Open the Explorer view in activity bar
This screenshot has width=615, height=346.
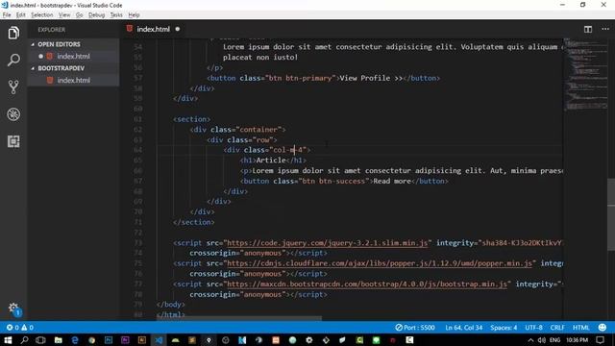pyautogui.click(x=13, y=33)
